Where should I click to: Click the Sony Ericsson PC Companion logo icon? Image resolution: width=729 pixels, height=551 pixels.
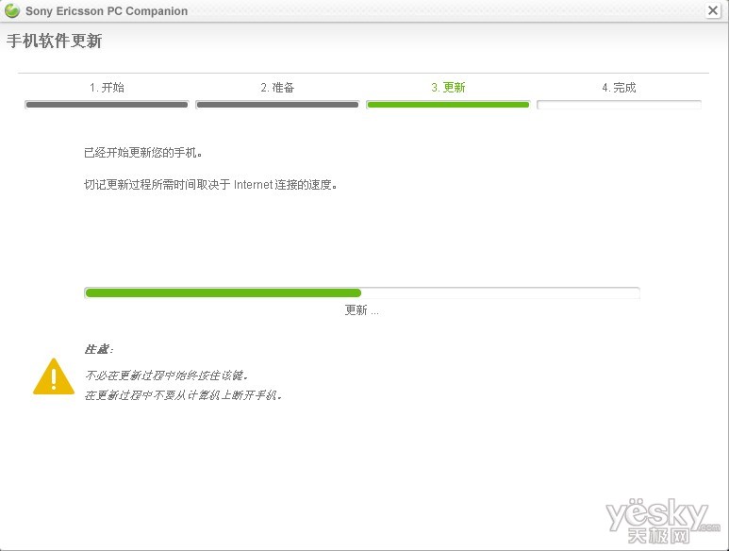coord(12,10)
